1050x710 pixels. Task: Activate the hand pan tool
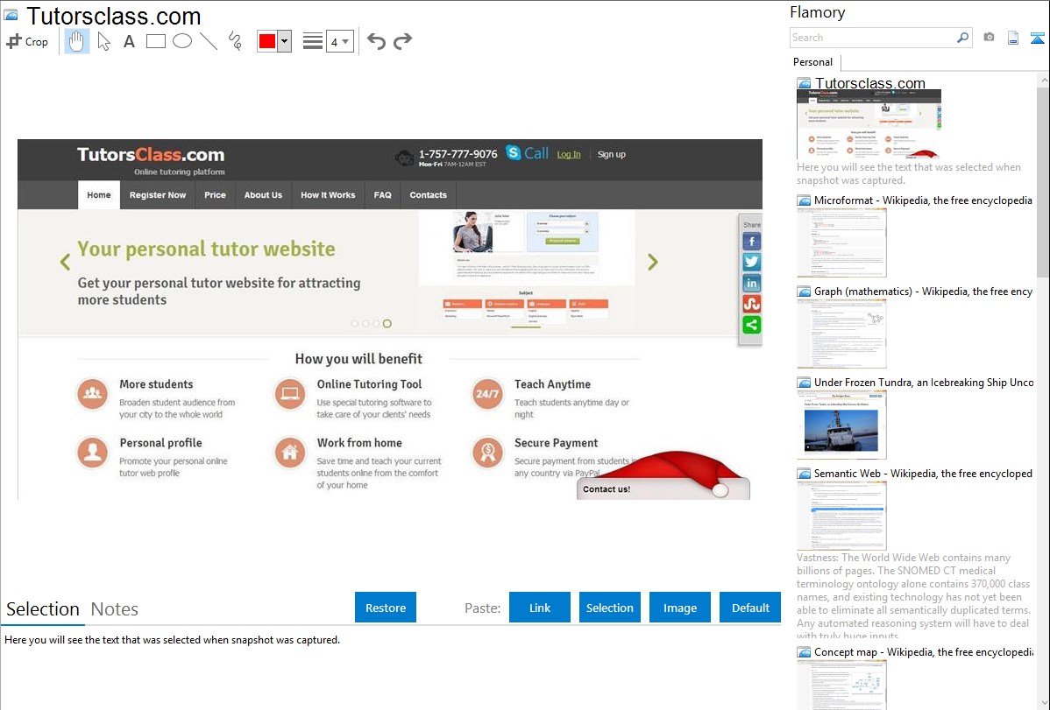pyautogui.click(x=77, y=41)
